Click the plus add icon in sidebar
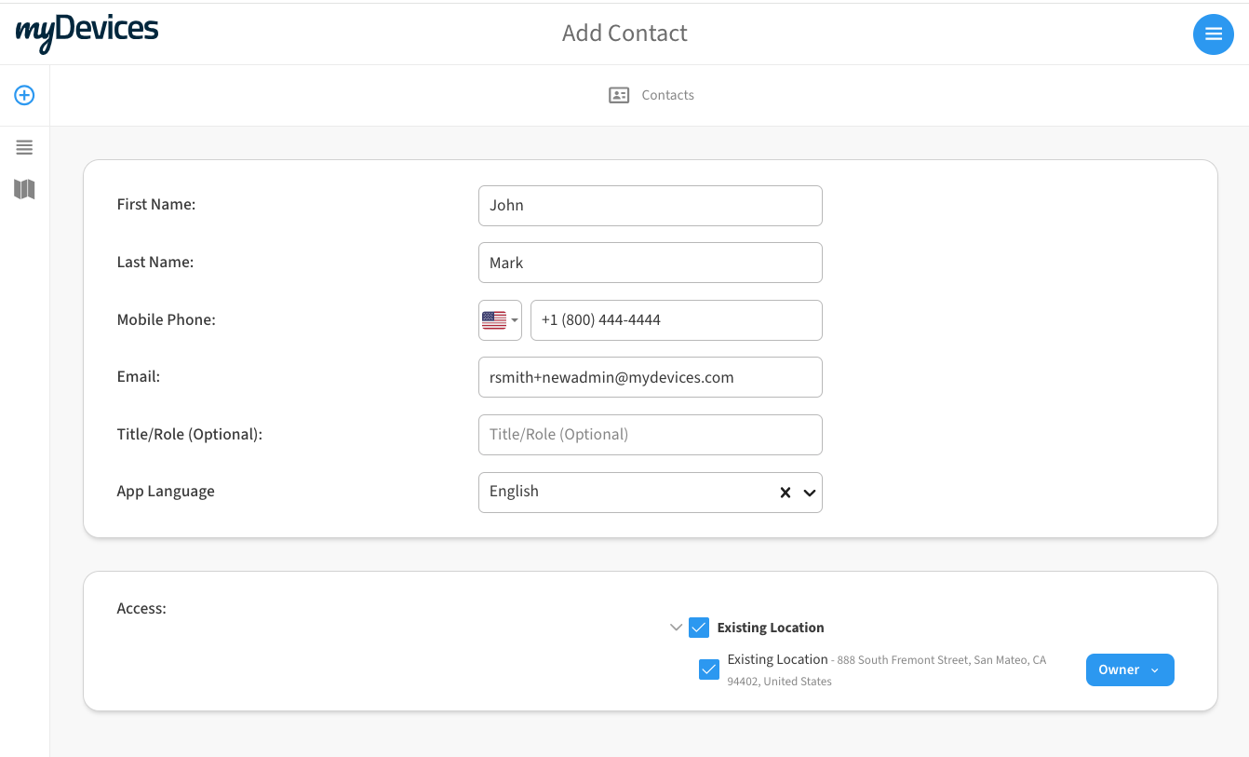 pyautogui.click(x=24, y=95)
